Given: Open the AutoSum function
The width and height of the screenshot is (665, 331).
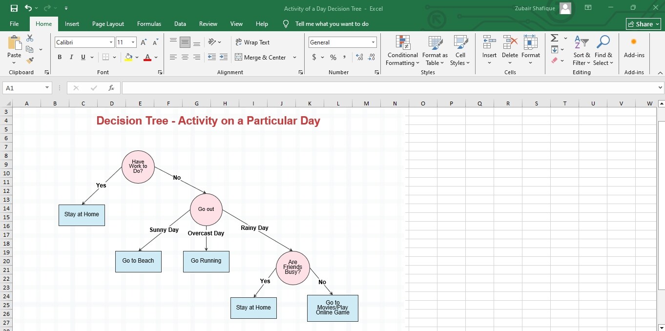Looking at the screenshot, I should click(555, 38).
